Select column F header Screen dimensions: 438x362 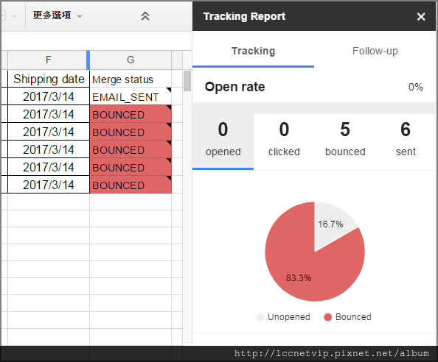(49, 60)
